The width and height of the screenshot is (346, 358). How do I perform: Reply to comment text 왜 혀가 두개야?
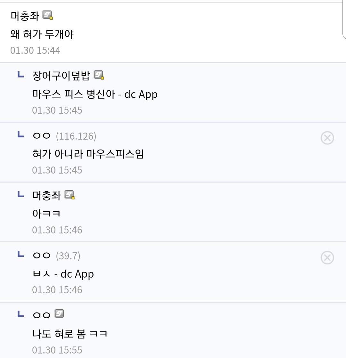[42, 34]
